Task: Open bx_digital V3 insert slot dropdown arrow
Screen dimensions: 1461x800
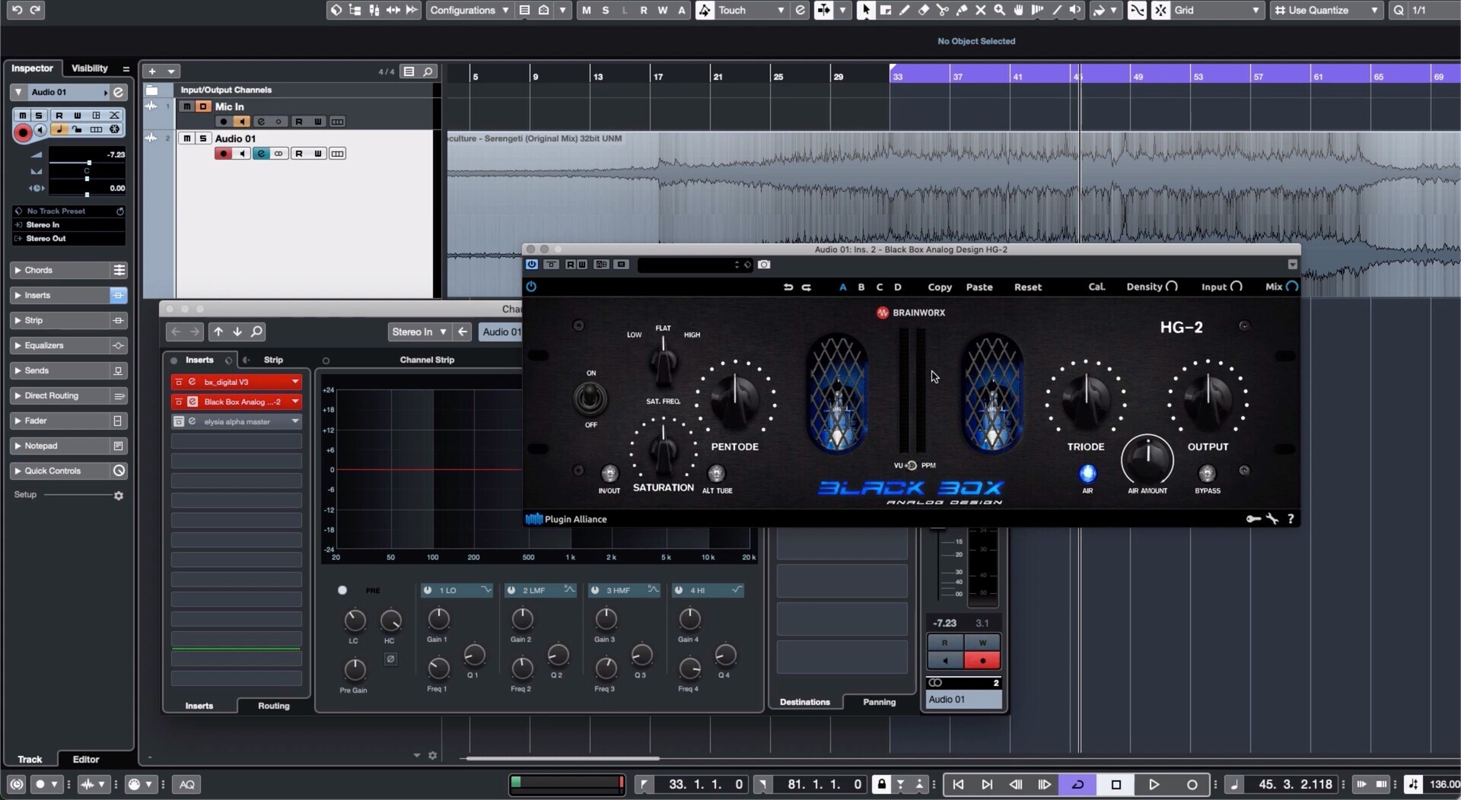Action: (294, 382)
